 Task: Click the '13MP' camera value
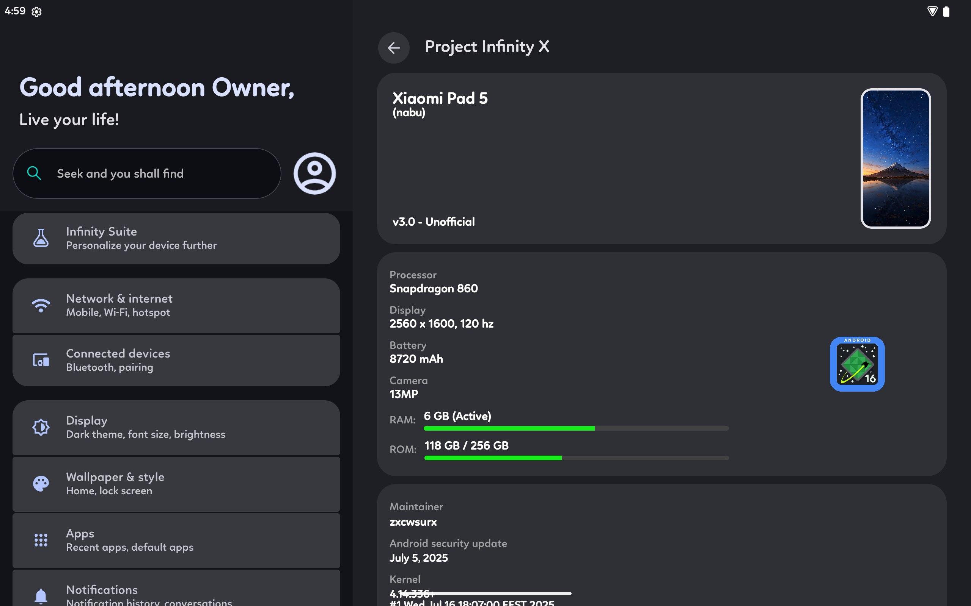point(404,394)
